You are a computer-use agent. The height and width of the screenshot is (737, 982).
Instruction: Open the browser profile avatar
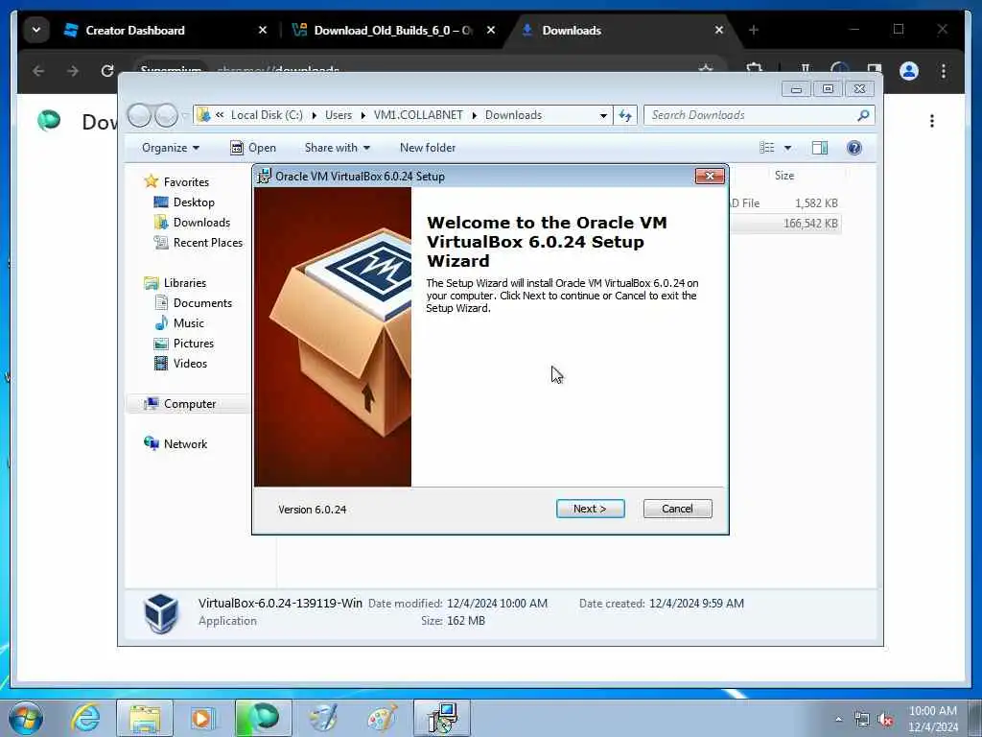pos(909,71)
